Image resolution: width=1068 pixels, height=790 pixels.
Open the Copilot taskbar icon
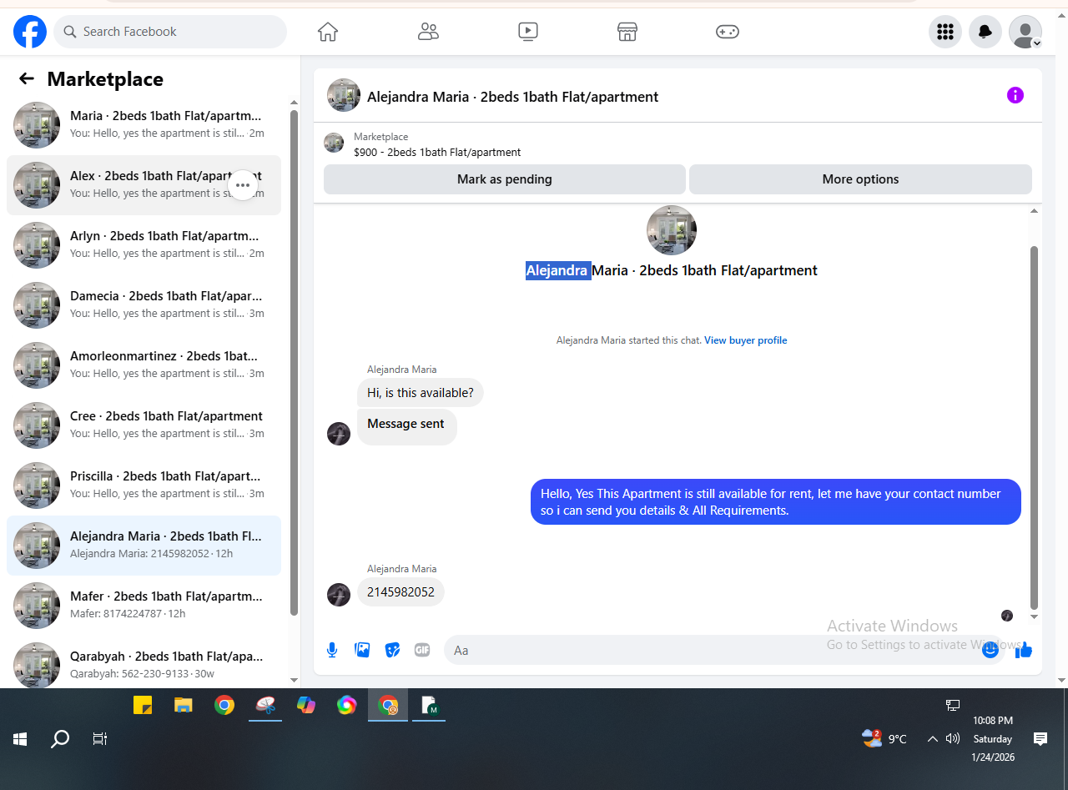306,705
